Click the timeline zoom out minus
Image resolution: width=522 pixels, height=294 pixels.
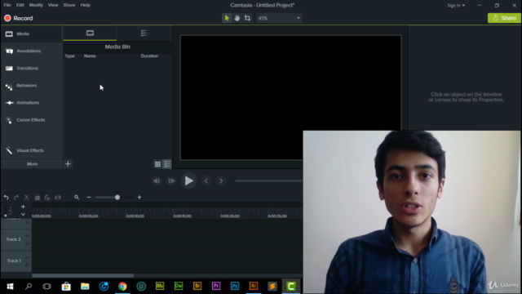[x=89, y=198]
